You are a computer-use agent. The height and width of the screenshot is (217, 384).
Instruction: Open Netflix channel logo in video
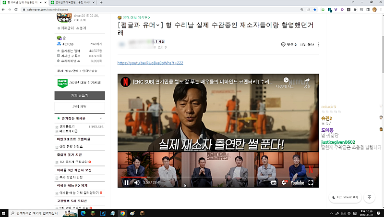(125, 82)
